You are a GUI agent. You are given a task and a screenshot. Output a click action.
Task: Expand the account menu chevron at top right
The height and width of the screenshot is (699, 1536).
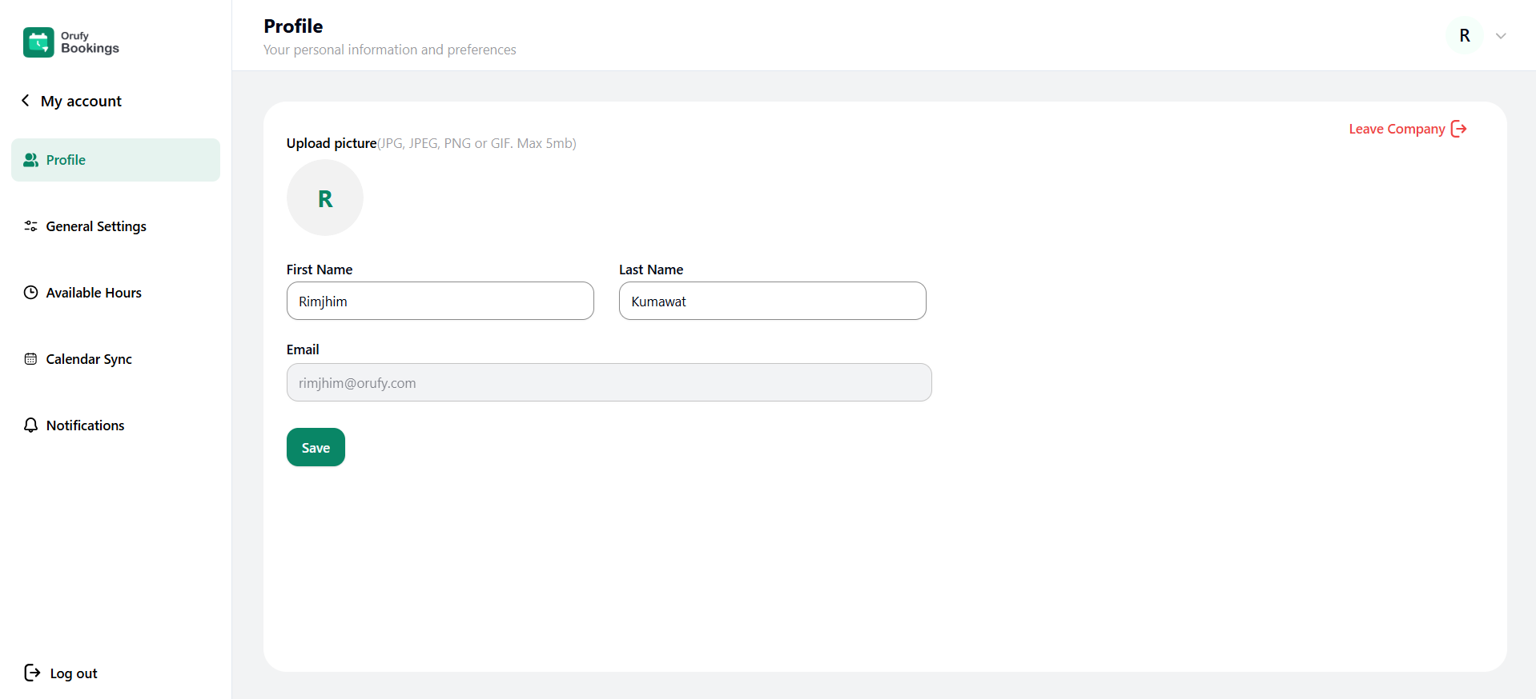pos(1501,36)
